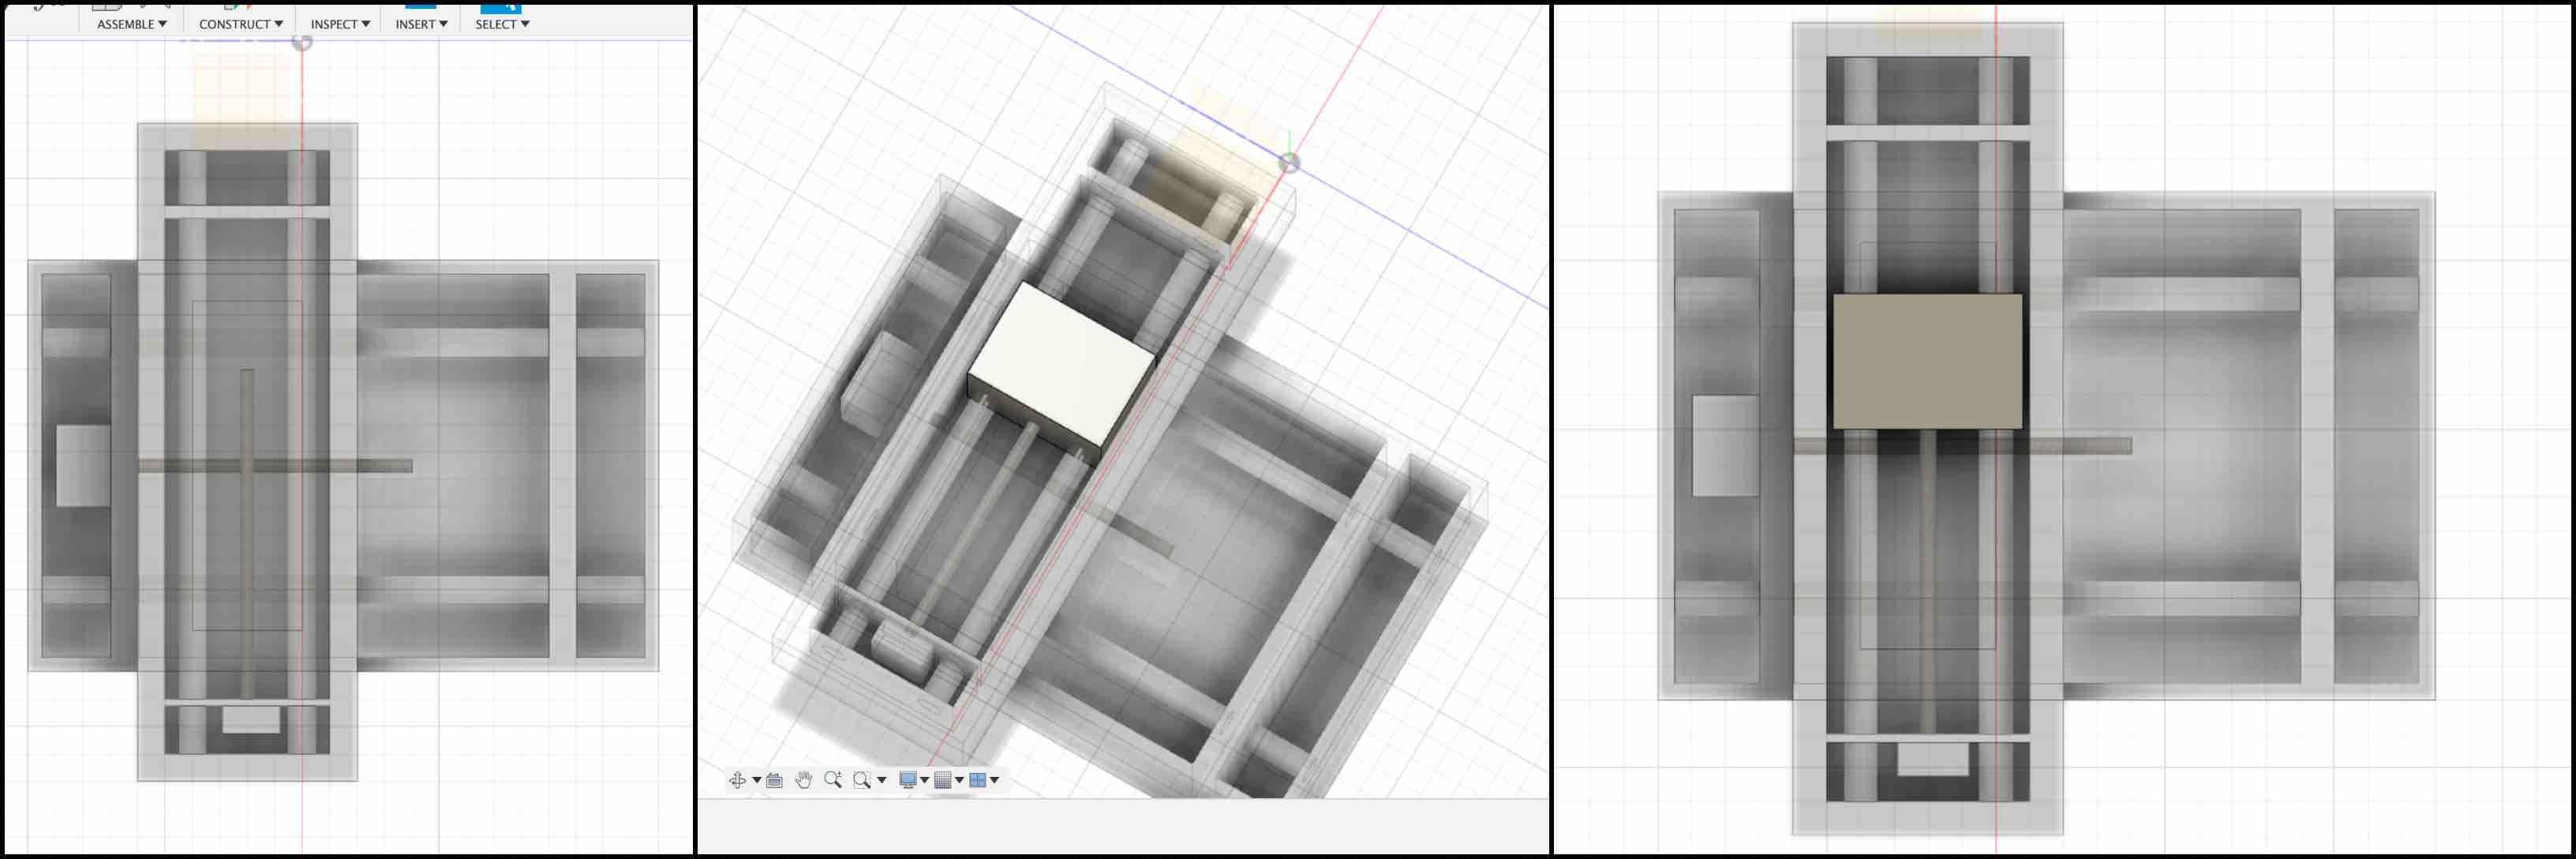The height and width of the screenshot is (859, 2576).
Task: Open the INSERT menu
Action: 421,24
